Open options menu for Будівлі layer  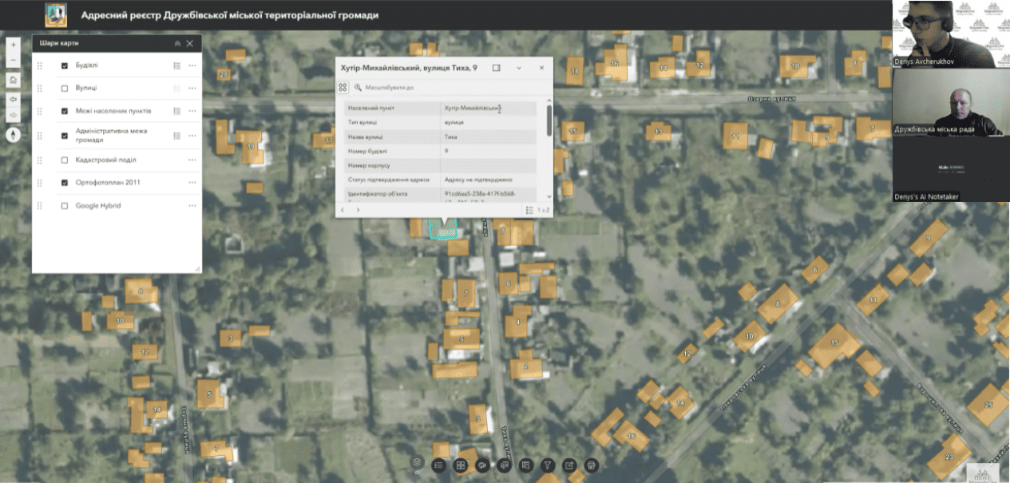[192, 65]
